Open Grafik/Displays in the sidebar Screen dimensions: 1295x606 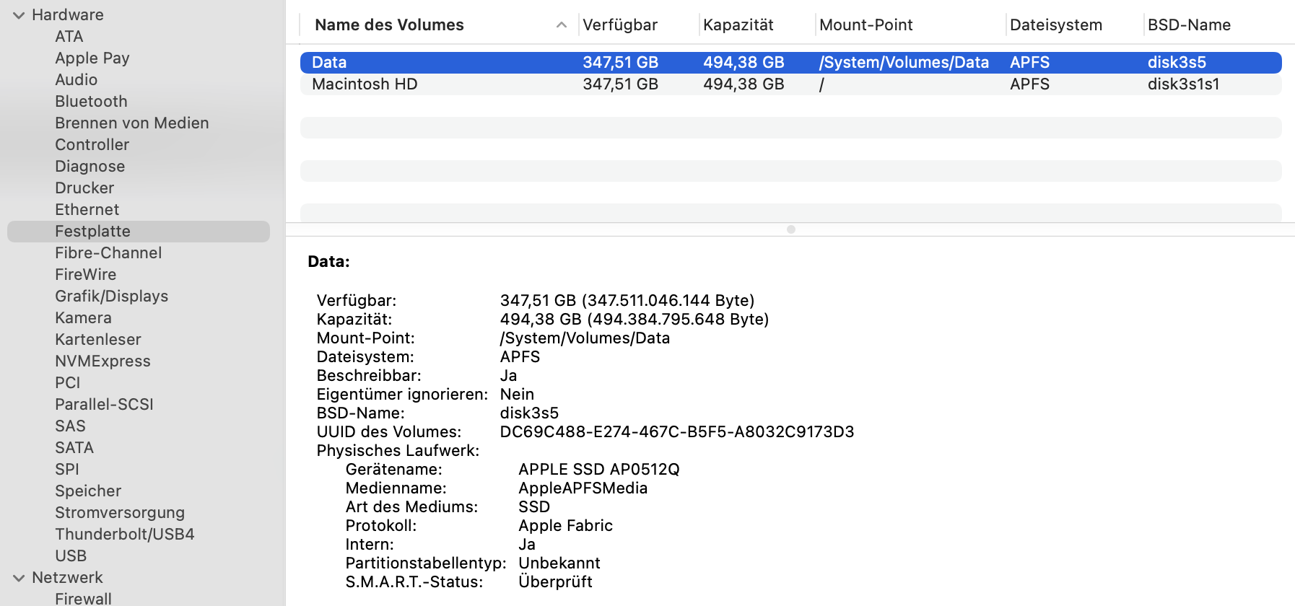pos(111,297)
